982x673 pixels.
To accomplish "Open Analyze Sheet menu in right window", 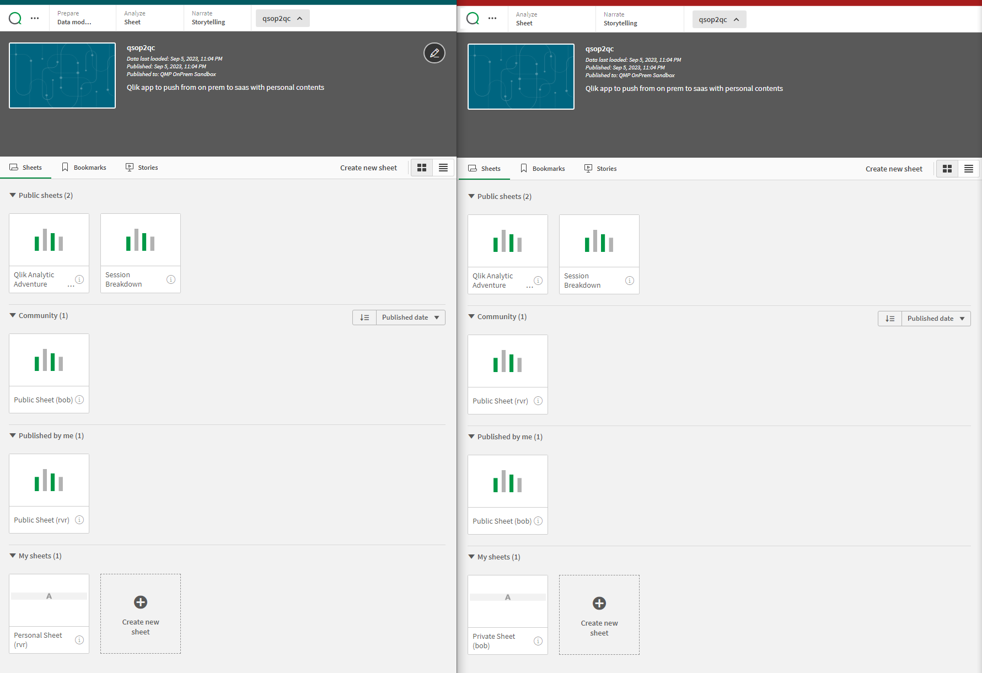I will pos(551,19).
